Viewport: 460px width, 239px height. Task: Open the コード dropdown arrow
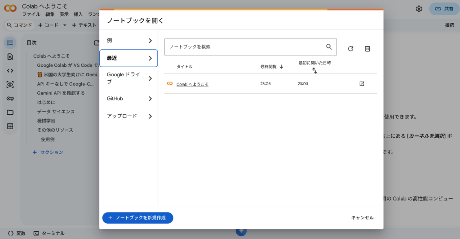tap(65, 25)
